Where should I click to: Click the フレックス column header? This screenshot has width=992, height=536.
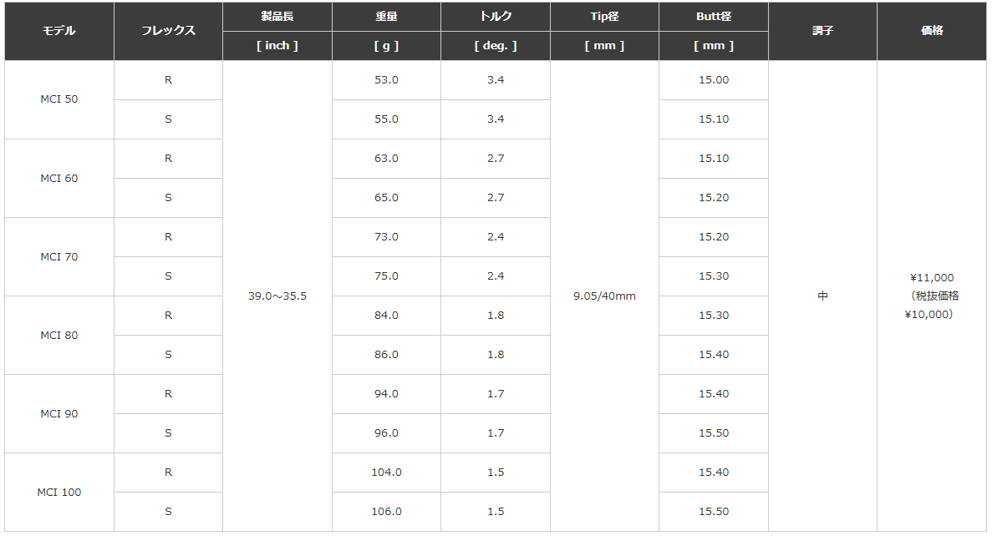pyautogui.click(x=168, y=31)
